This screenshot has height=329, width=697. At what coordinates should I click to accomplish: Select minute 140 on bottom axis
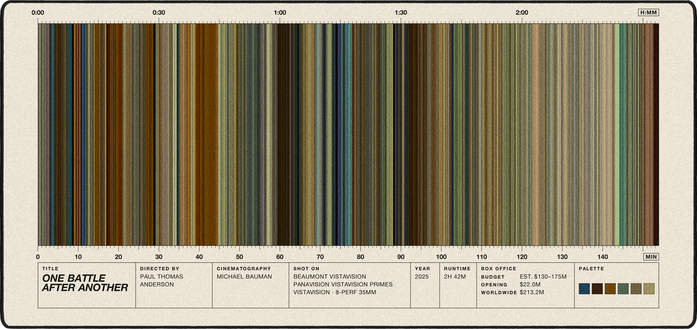click(x=602, y=256)
